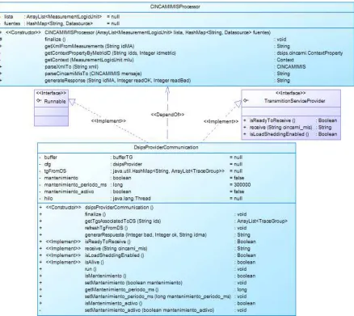354x316 pixels.
Task: Select setMantenimiento (boolean mantenimiento) method
Action: [x=133, y=283]
